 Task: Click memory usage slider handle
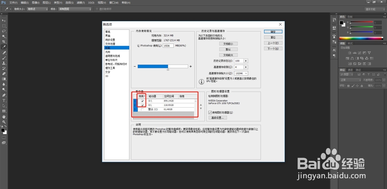(168, 69)
